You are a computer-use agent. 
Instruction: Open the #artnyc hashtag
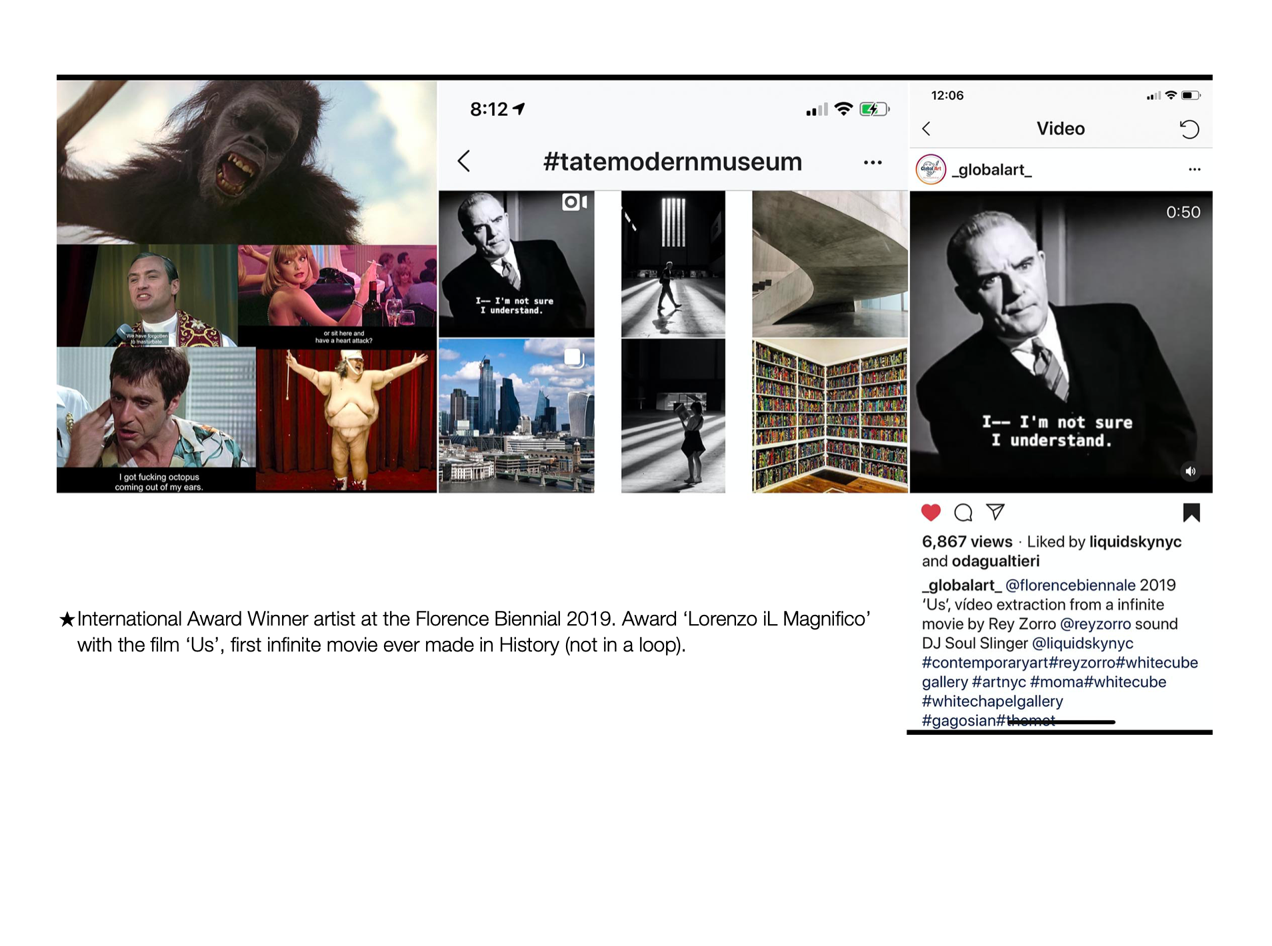point(999,682)
